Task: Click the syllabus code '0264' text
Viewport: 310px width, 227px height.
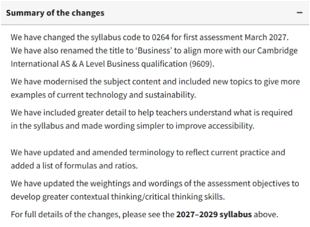Action: pyautogui.click(x=161, y=37)
